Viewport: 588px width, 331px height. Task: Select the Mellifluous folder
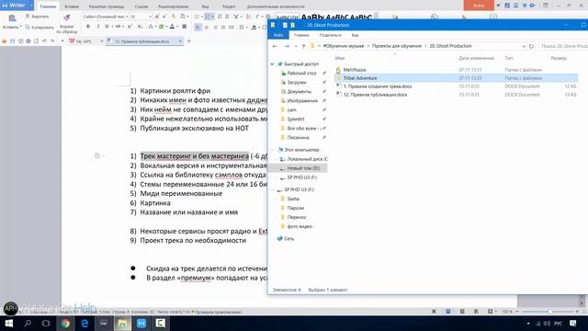click(355, 70)
